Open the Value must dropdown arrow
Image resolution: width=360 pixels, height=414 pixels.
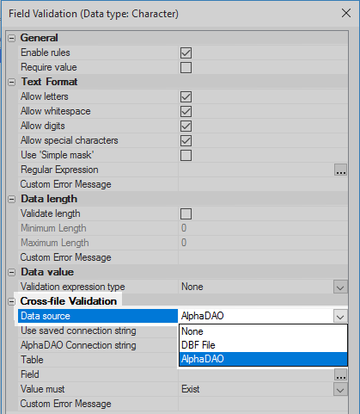tap(340, 389)
